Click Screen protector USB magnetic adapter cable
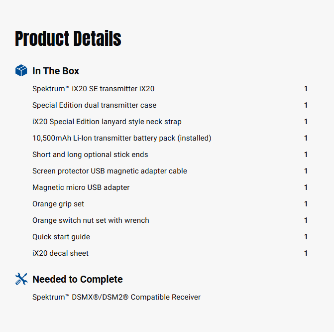Viewport: 334px width, 332px height. (x=110, y=171)
